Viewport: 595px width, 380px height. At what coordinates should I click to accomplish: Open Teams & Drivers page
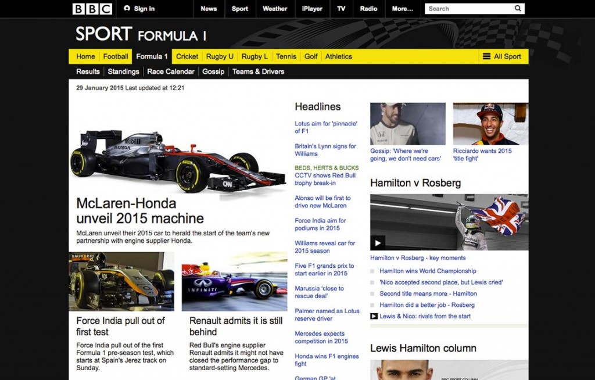click(x=258, y=71)
